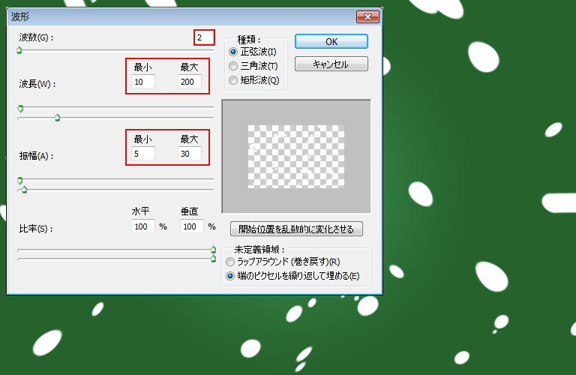
Task: Click the 比率 垂直 percentage field
Action: pyautogui.click(x=191, y=226)
